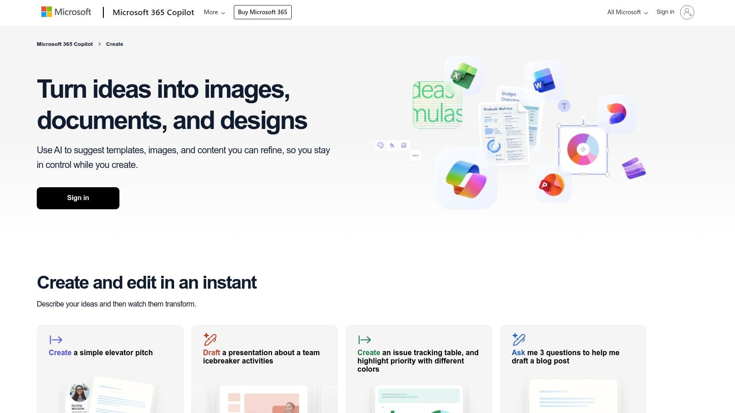This screenshot has width=735, height=413.
Task: Click the Create and edit in an instant heading
Action: pos(147,283)
